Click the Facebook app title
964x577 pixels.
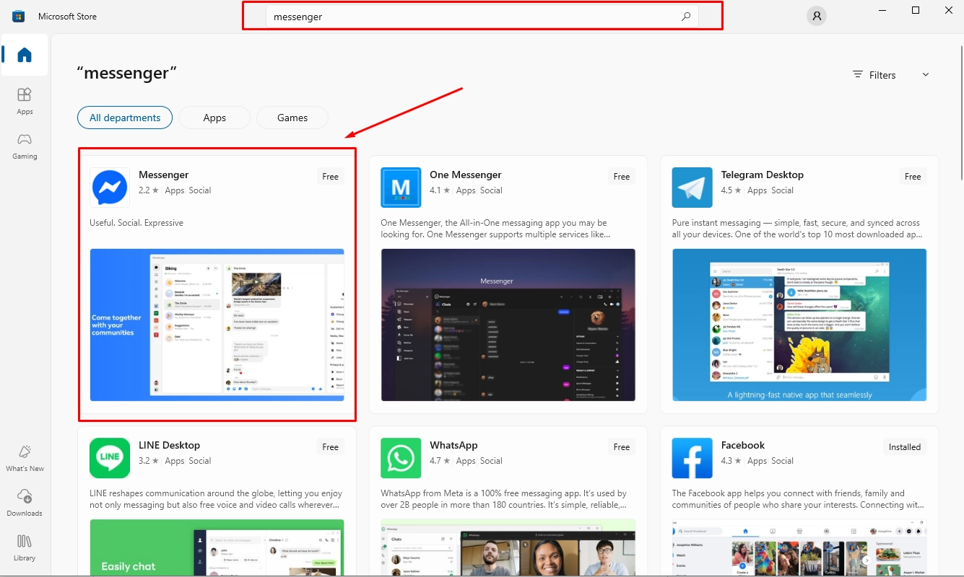click(743, 445)
